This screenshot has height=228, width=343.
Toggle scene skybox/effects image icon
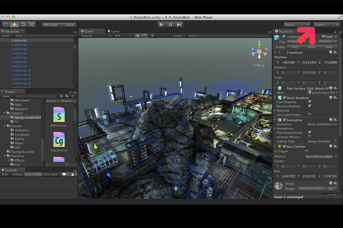[x=144, y=36]
